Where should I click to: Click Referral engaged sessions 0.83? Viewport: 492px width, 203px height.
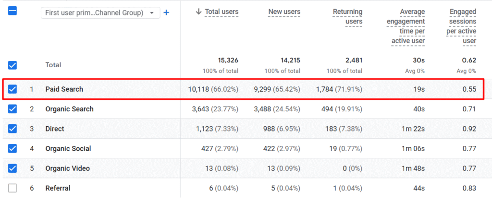pos(469,188)
